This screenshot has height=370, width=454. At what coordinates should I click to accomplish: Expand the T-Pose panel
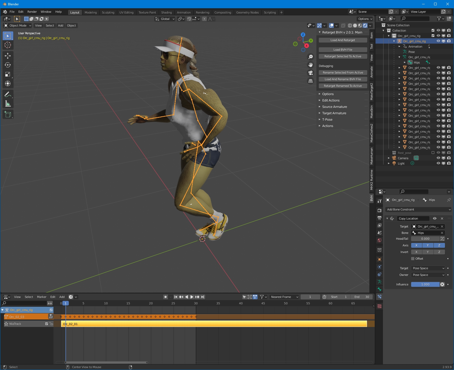point(327,120)
